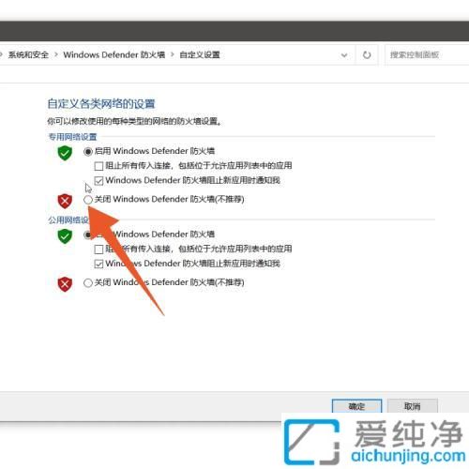Select 关闭 firewall radio under public network
This screenshot has width=469, height=469.
(88, 283)
